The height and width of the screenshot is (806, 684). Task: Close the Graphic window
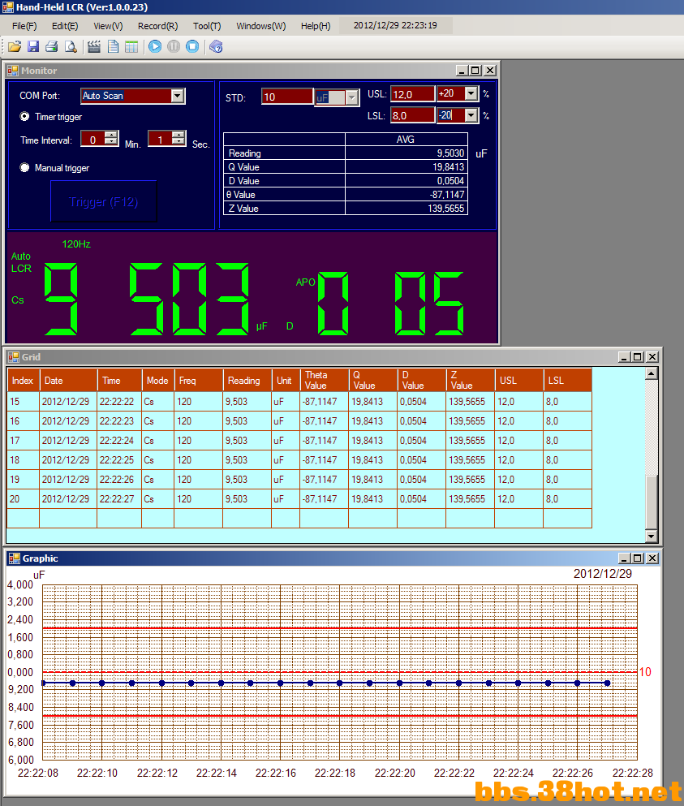pyautogui.click(x=652, y=558)
